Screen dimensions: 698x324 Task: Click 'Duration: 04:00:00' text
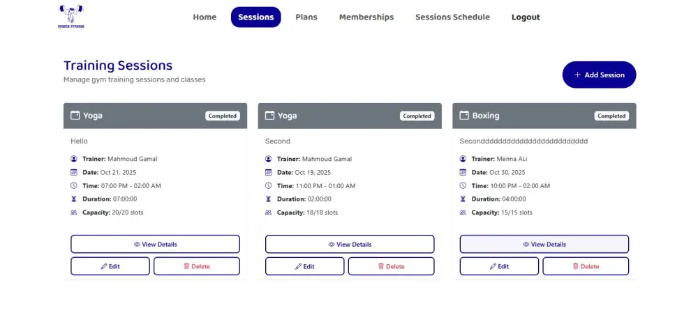(x=498, y=199)
